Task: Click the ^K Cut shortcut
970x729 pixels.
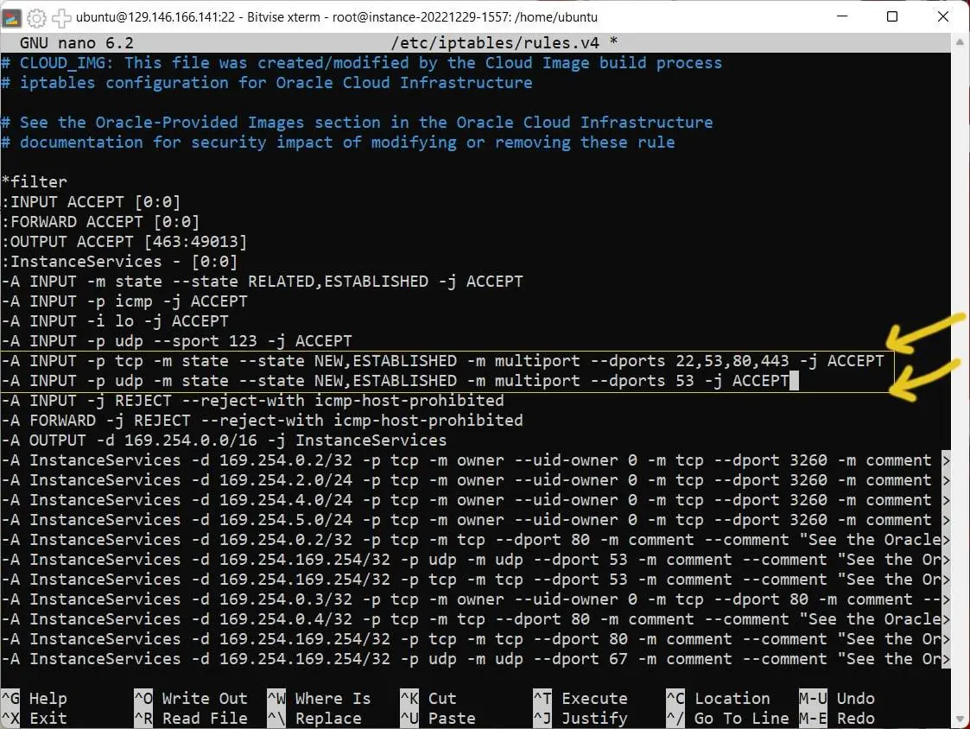Action: pos(428,698)
